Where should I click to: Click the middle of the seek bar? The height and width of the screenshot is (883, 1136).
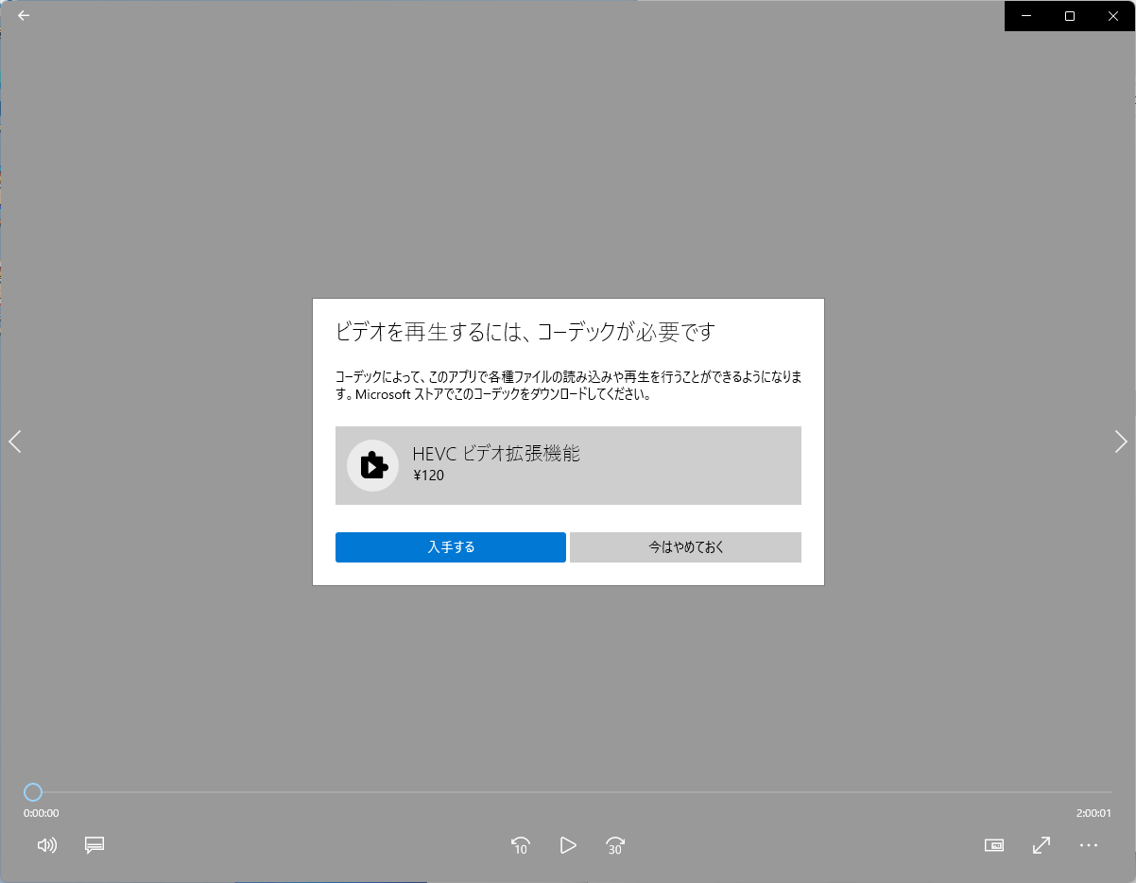pos(568,792)
